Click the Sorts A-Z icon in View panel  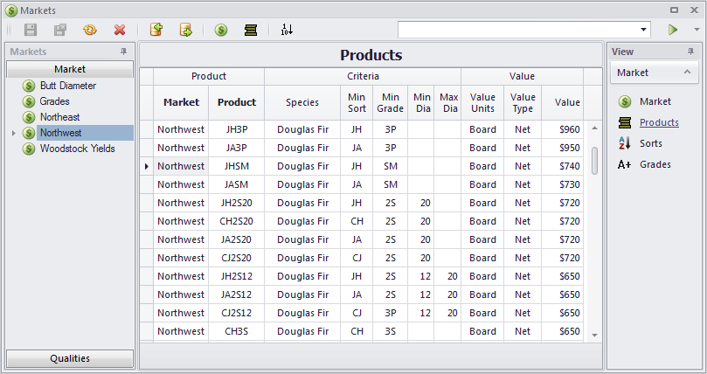point(625,143)
